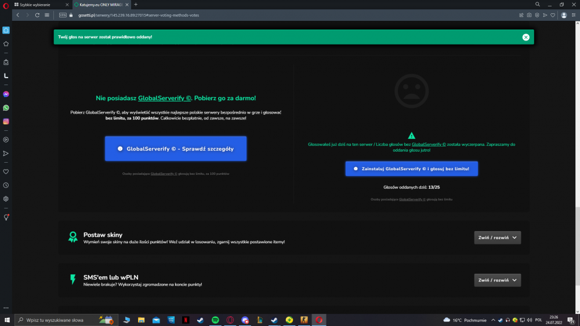The width and height of the screenshot is (580, 326).
Task: Open the Windows Start menu
Action: [7, 320]
